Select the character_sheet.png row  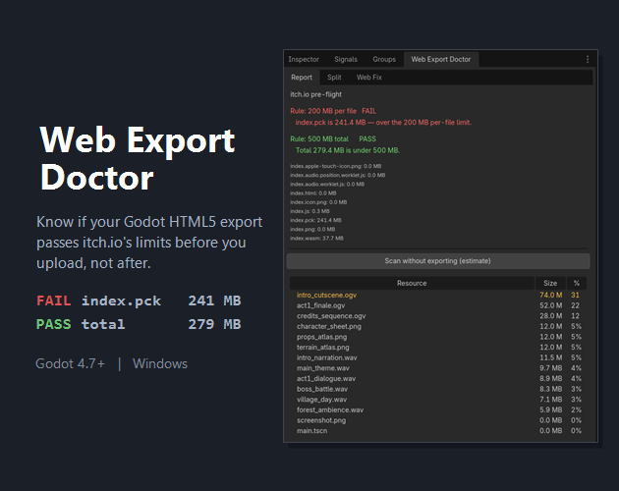438,326
